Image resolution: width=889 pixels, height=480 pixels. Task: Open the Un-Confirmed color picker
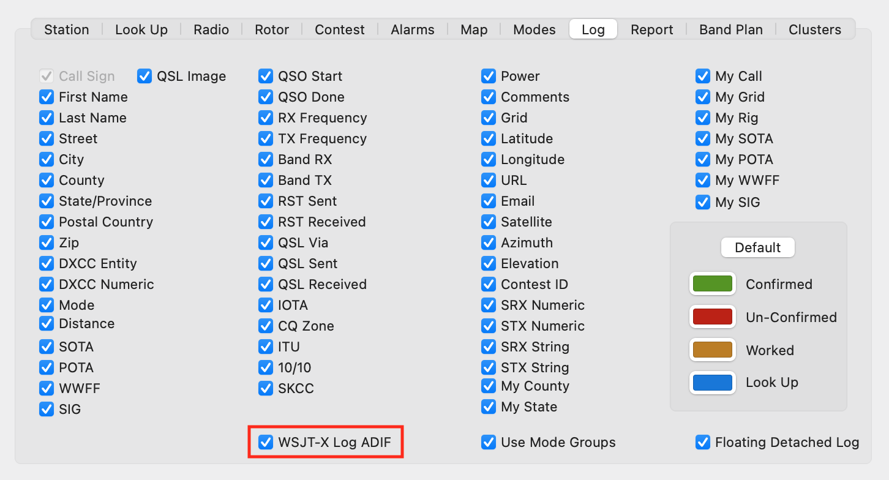(x=712, y=317)
